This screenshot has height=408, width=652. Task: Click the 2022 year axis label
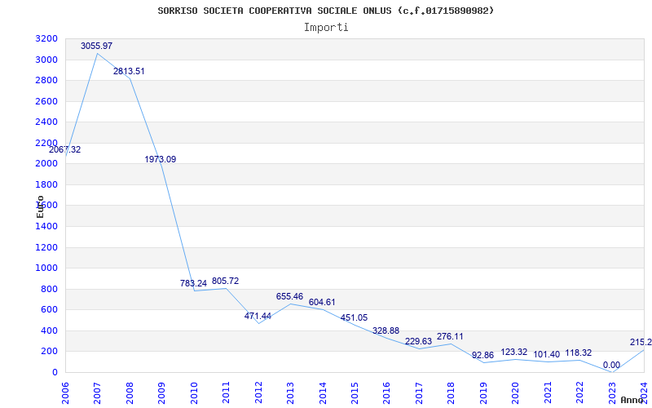579,394
